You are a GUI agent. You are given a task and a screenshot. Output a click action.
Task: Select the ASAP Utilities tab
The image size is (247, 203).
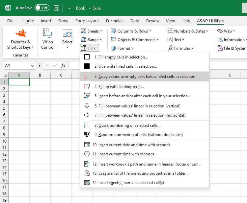[210, 21]
